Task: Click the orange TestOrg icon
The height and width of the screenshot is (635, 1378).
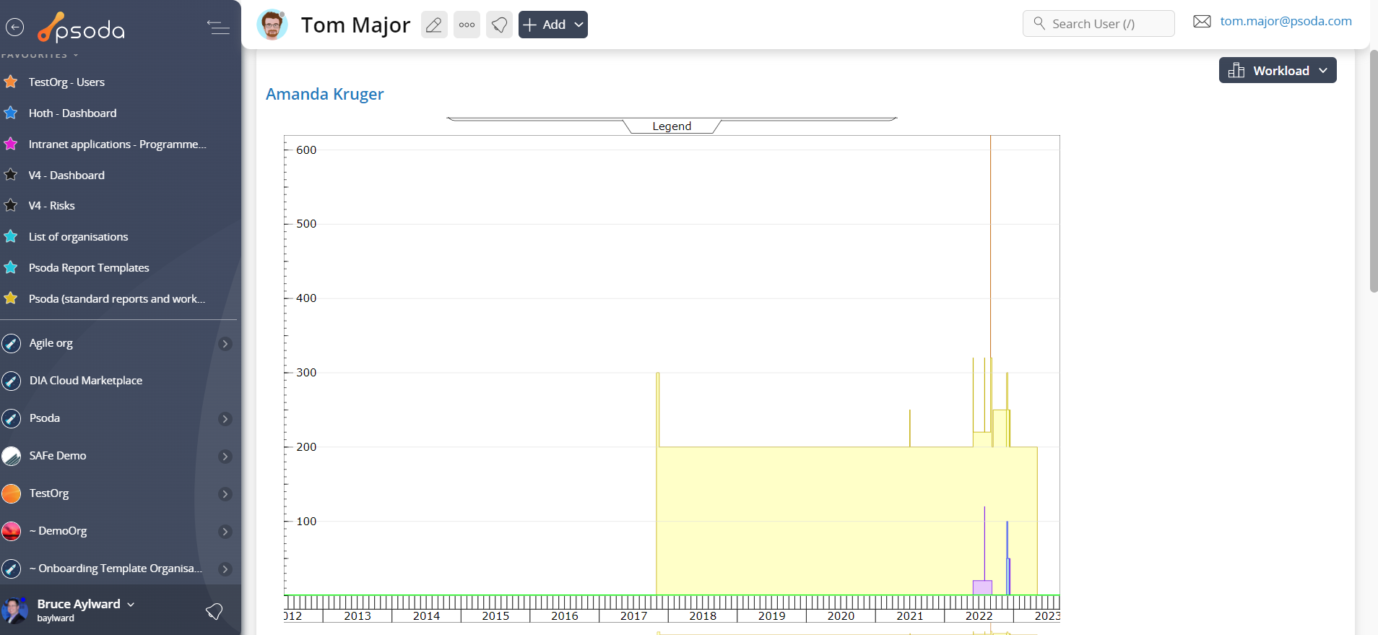Action: pos(12,493)
